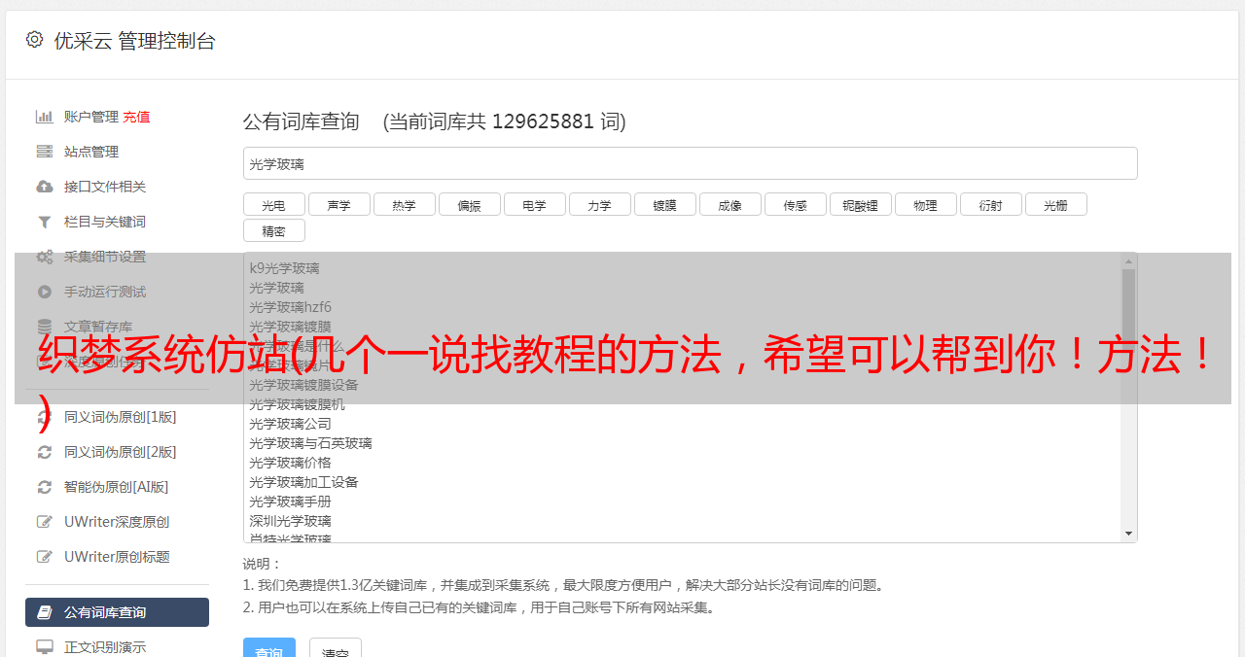Image resolution: width=1245 pixels, height=657 pixels.
Task: Click the play icon for 手动运行测试
Action: 44,292
